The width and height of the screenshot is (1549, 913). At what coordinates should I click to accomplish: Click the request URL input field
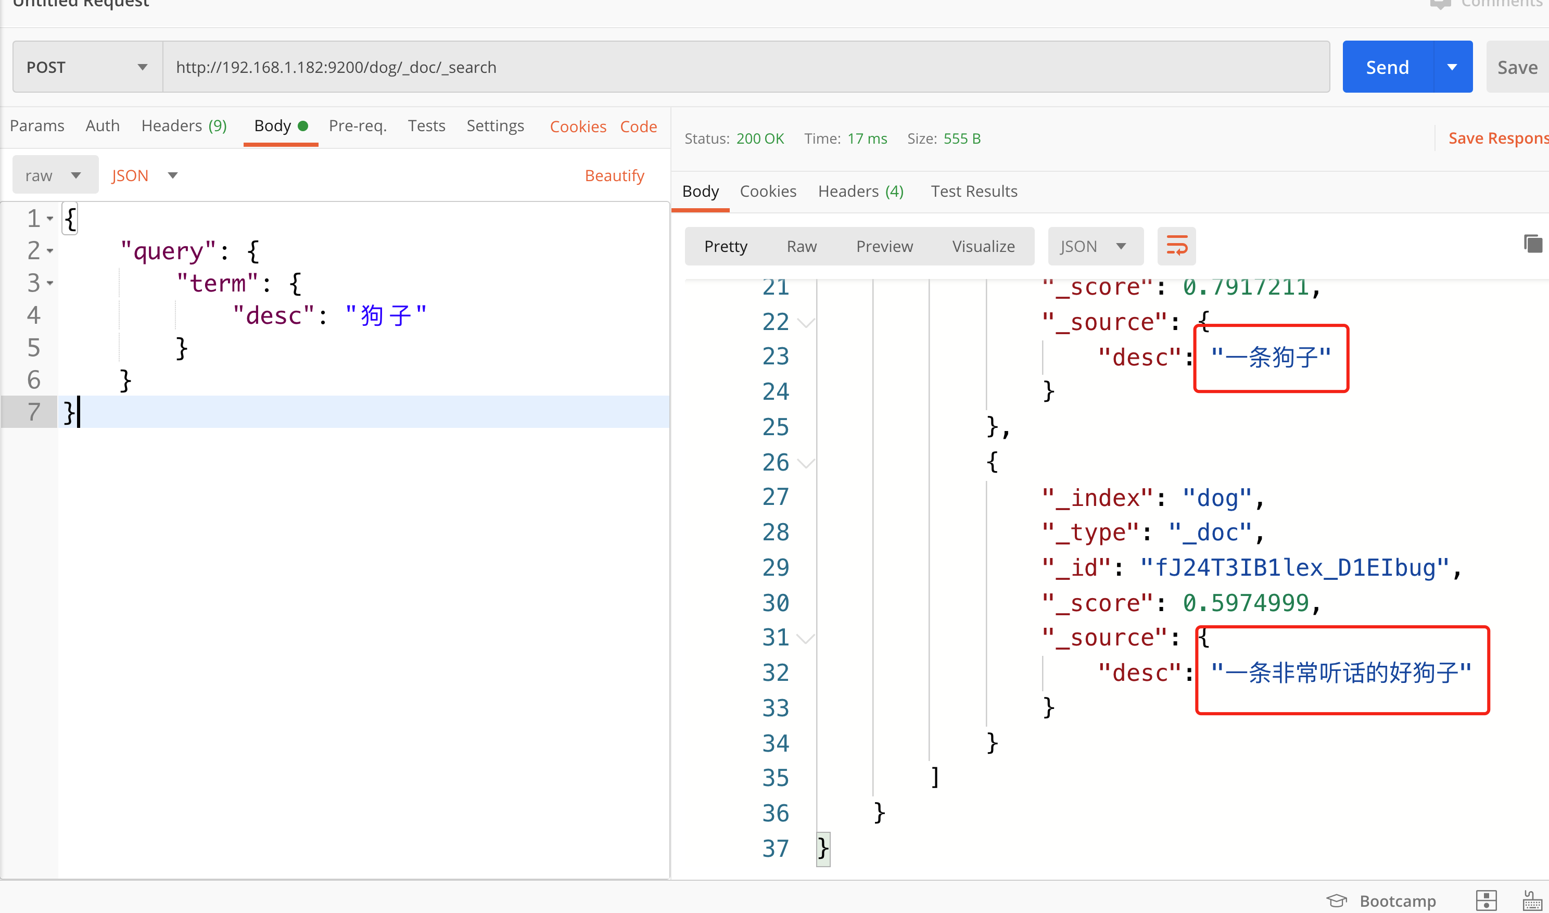(x=745, y=67)
